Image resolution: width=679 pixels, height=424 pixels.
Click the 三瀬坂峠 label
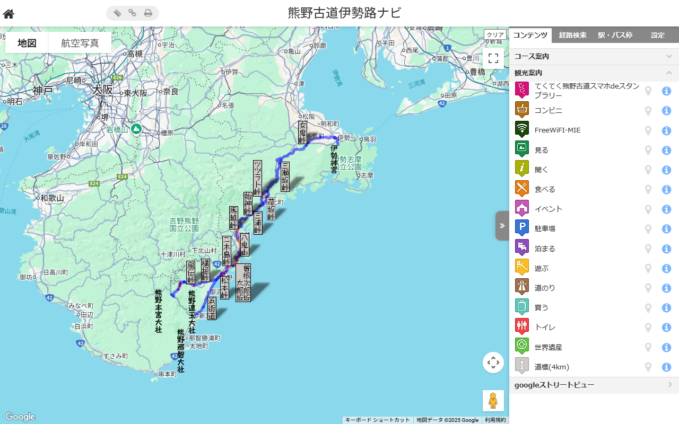click(285, 176)
